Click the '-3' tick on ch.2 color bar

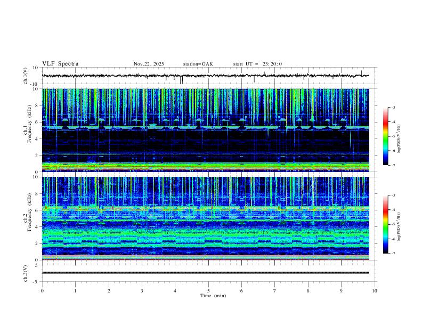[x=393, y=195]
